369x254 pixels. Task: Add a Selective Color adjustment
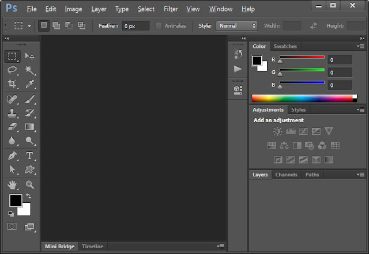(316, 160)
